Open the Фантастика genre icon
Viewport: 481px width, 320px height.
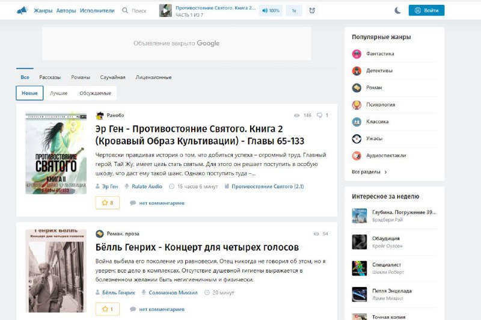pyautogui.click(x=357, y=54)
